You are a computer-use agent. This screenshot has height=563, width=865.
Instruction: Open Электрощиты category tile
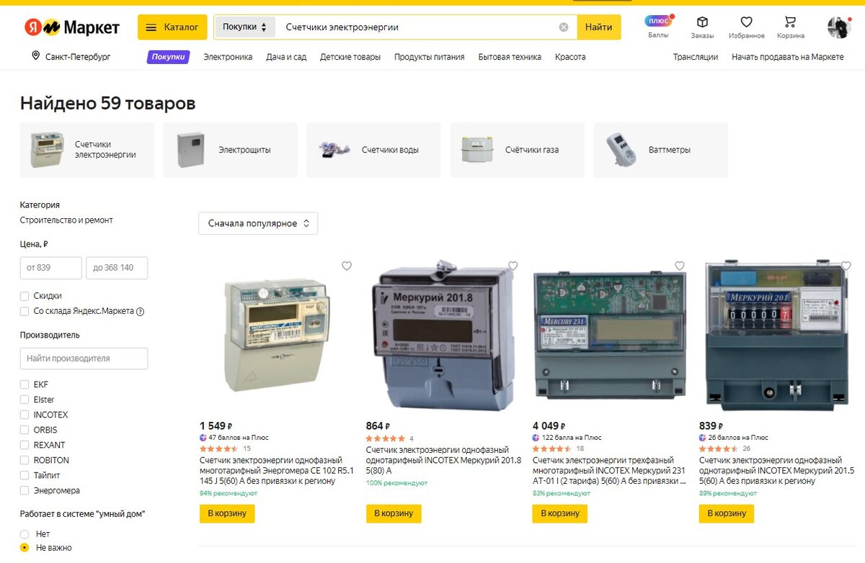click(230, 150)
